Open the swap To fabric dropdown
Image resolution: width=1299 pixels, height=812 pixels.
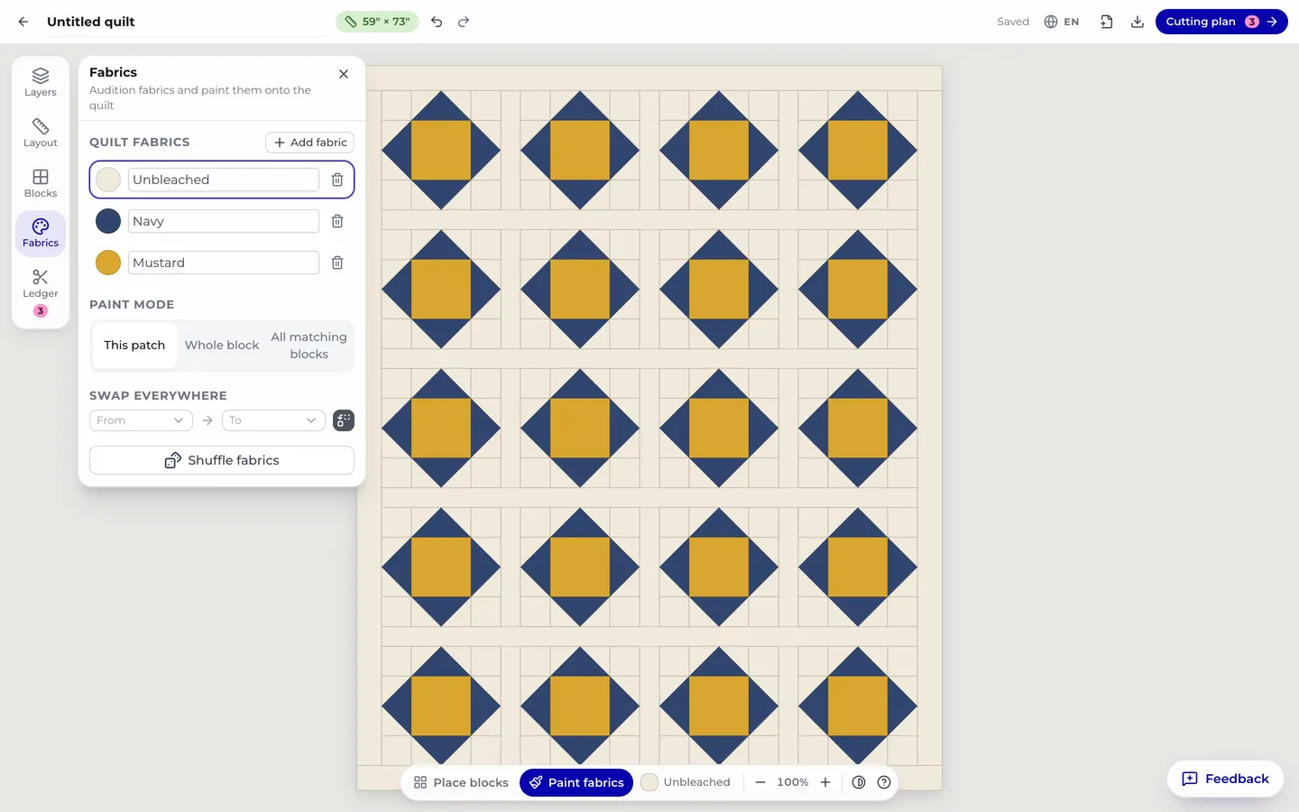click(x=273, y=420)
